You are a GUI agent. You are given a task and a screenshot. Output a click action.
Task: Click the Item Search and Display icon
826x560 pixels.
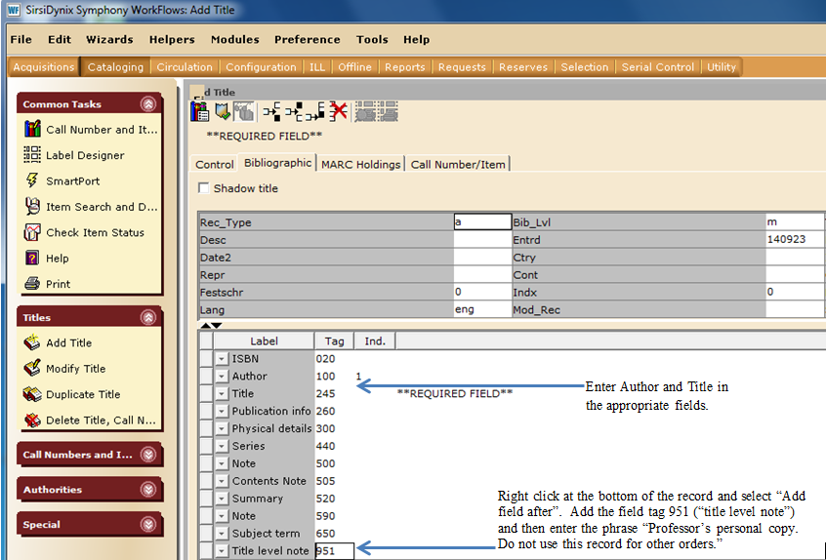[x=32, y=206]
